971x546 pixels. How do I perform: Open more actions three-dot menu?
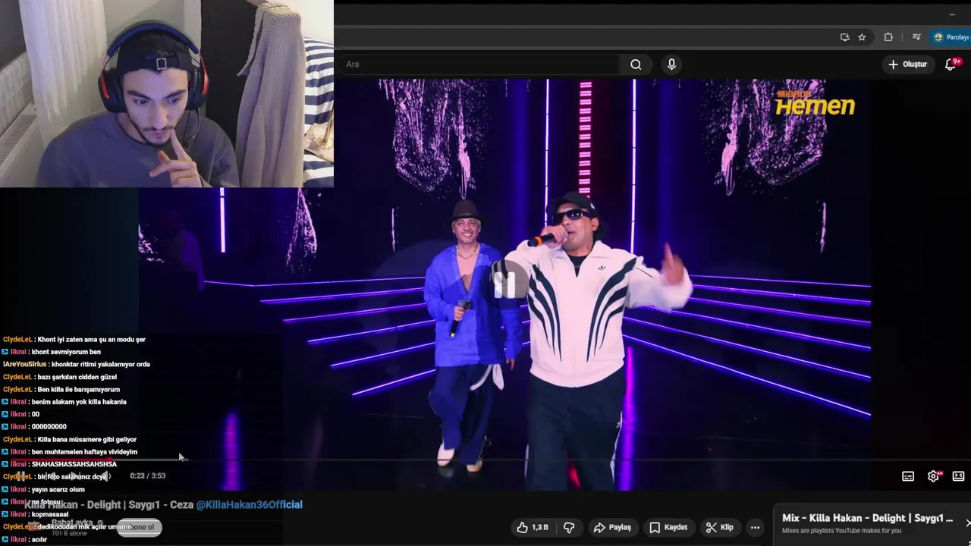(x=755, y=527)
